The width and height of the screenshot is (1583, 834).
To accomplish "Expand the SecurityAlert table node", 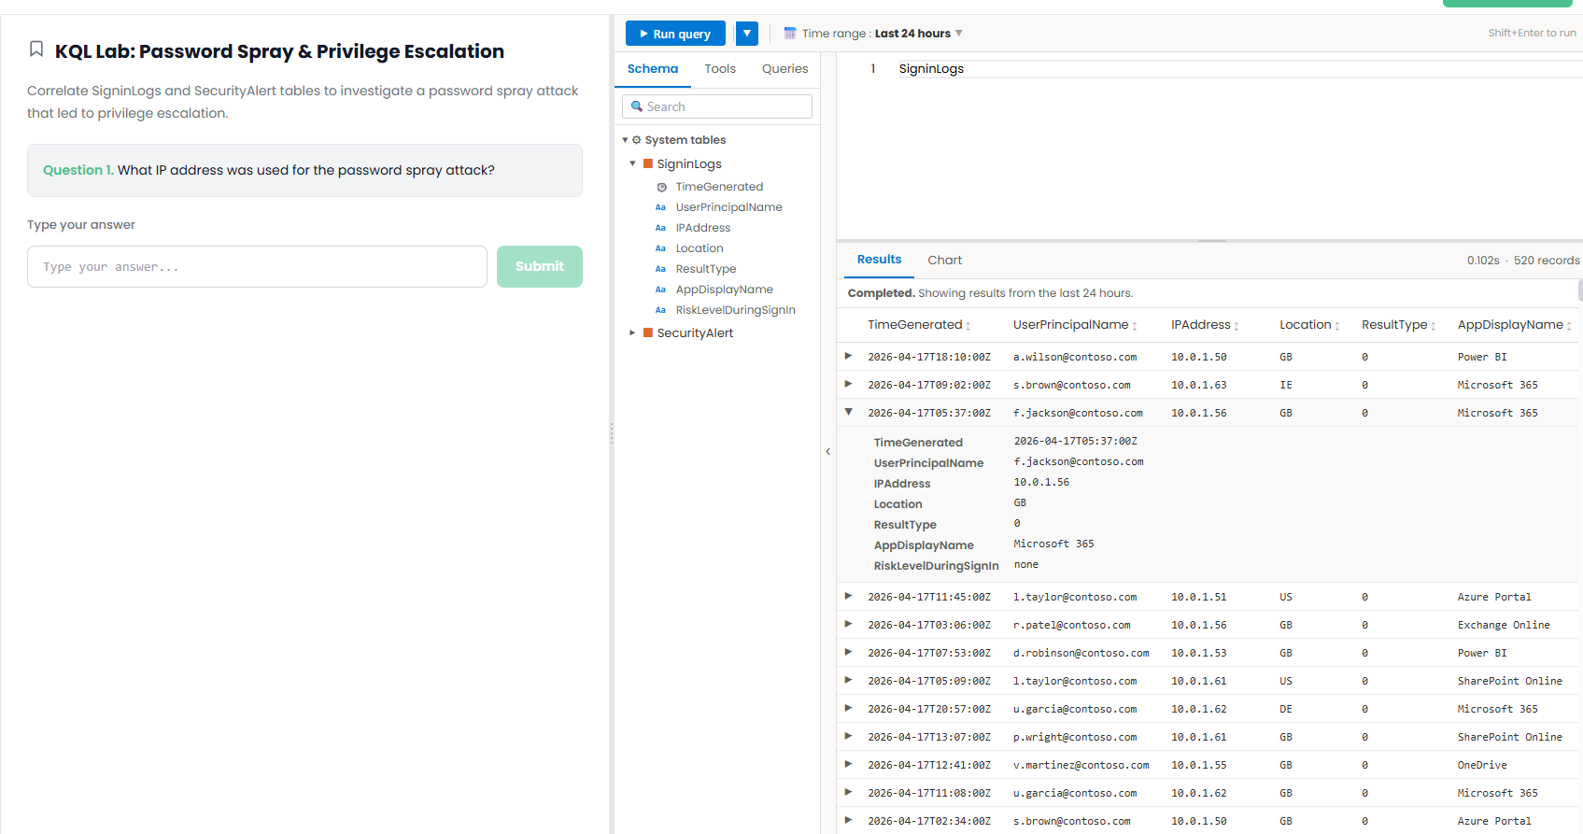I will (632, 332).
